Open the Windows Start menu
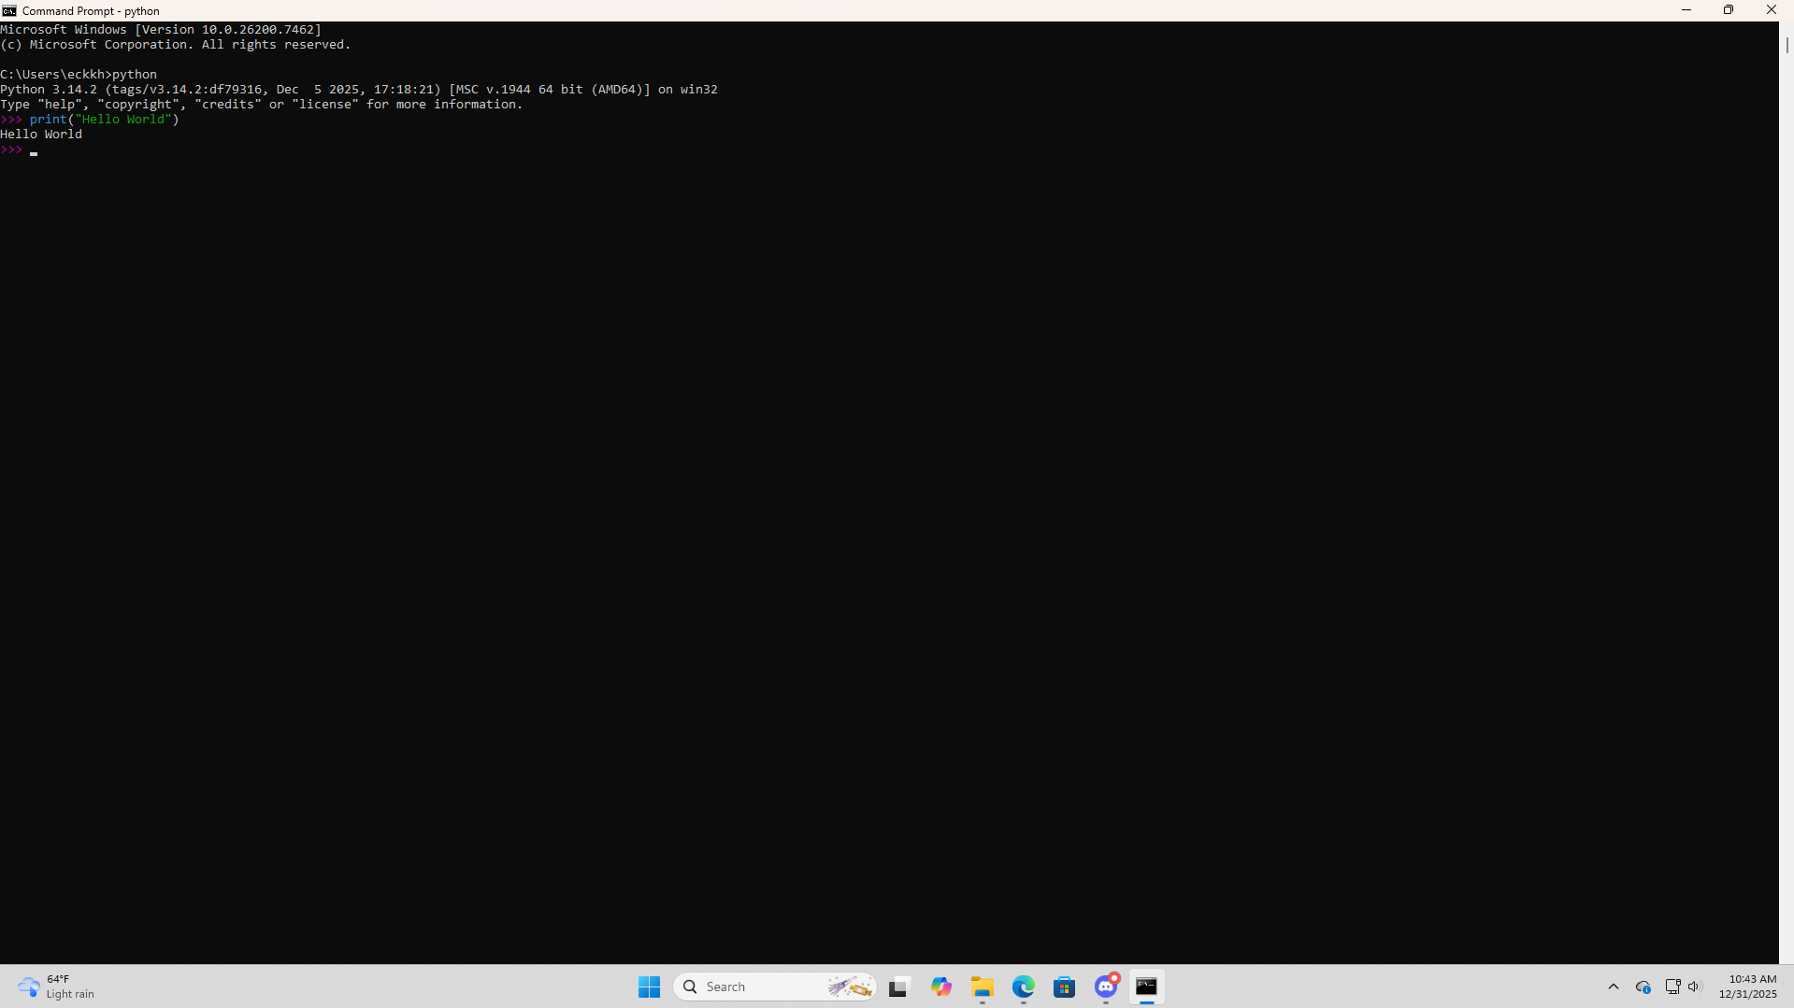The width and height of the screenshot is (1794, 1008). coord(649,987)
